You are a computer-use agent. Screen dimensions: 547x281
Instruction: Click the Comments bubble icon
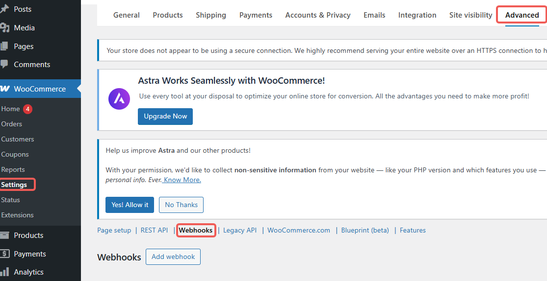coord(4,64)
